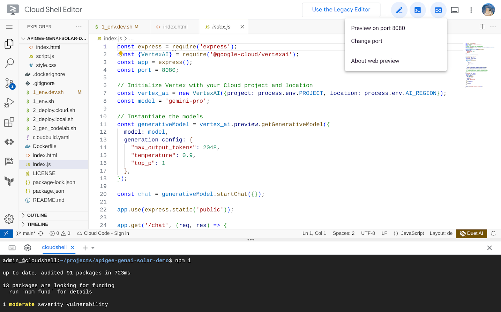The image size is (501, 312).
Task: Toggle the Open Editor pencil button
Action: [399, 10]
